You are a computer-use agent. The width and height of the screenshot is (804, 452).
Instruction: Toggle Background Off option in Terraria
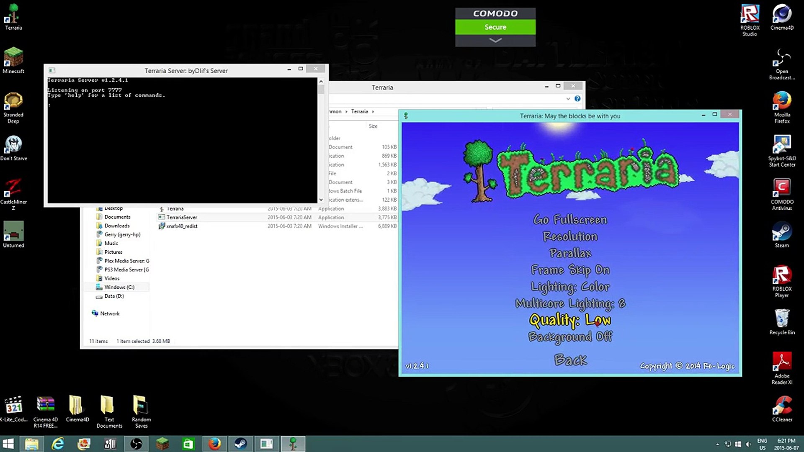click(570, 337)
